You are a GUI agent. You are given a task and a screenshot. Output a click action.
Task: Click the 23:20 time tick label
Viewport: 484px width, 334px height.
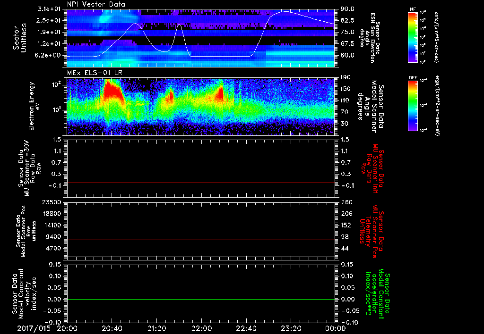click(291, 328)
